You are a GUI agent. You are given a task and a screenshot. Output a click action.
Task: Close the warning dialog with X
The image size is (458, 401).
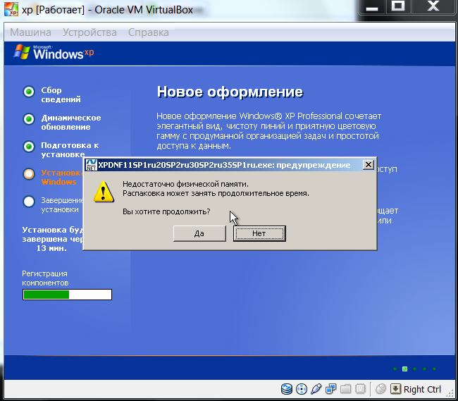pos(368,164)
